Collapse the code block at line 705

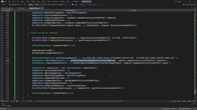coord(16,35)
